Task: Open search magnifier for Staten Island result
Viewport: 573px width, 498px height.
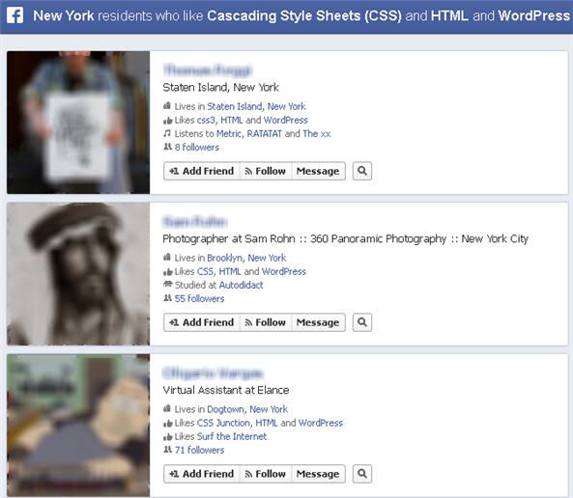Action: point(362,171)
